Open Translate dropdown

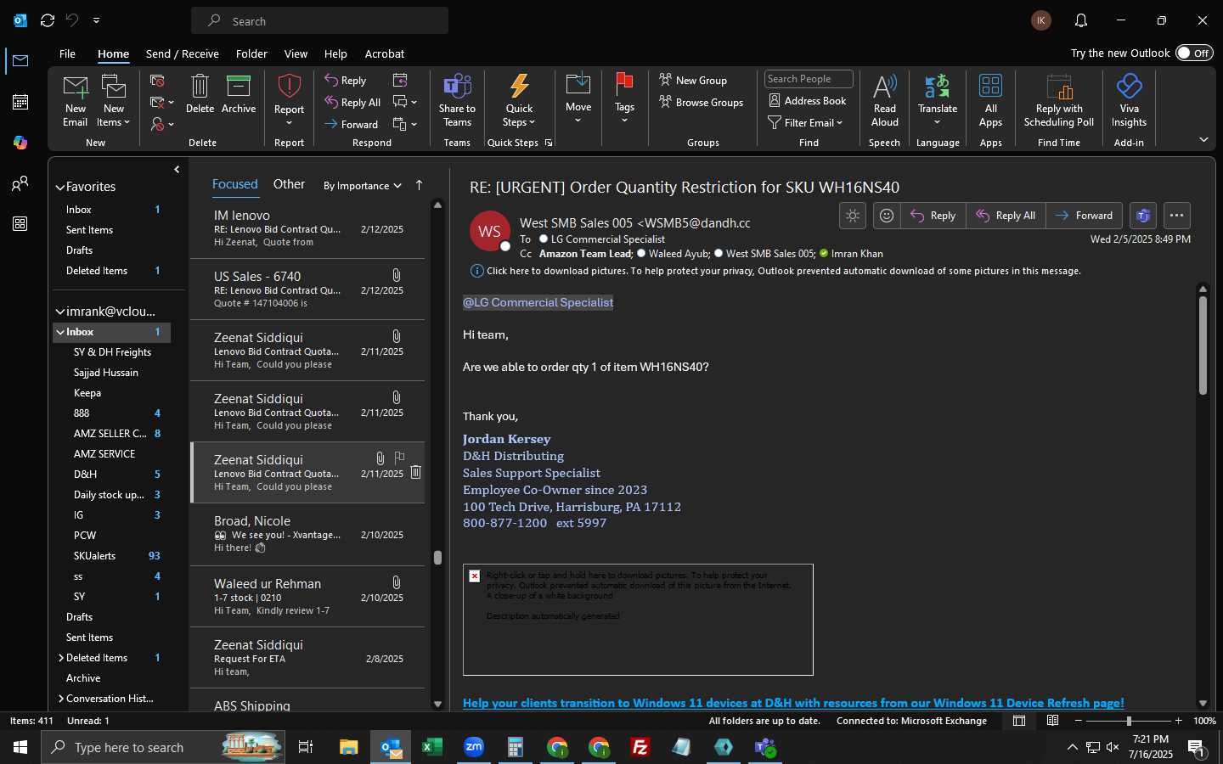938,100
